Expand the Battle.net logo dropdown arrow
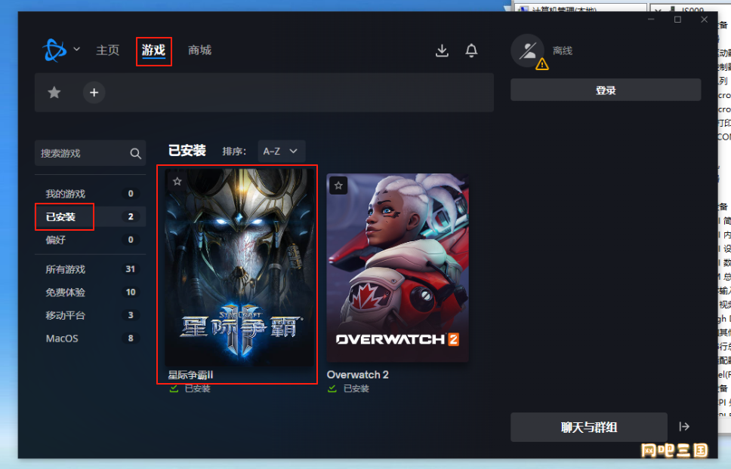Screen dimensions: 731x469 pos(77,49)
